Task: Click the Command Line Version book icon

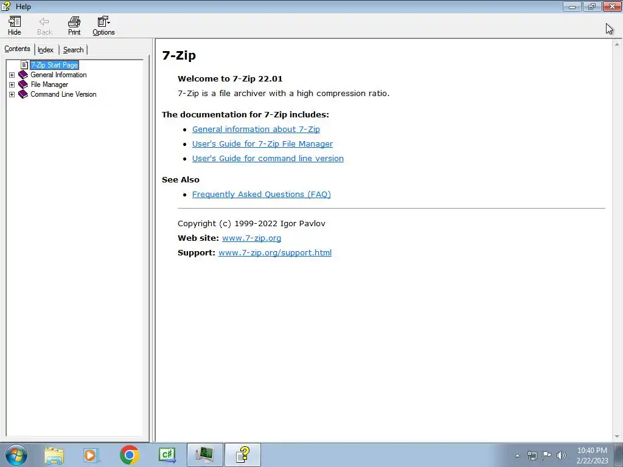Action: point(23,94)
